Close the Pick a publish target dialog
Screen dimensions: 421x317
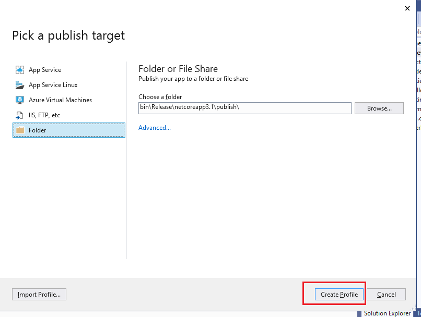click(407, 8)
